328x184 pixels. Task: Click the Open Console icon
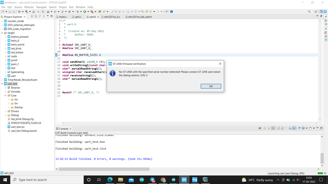(310, 128)
